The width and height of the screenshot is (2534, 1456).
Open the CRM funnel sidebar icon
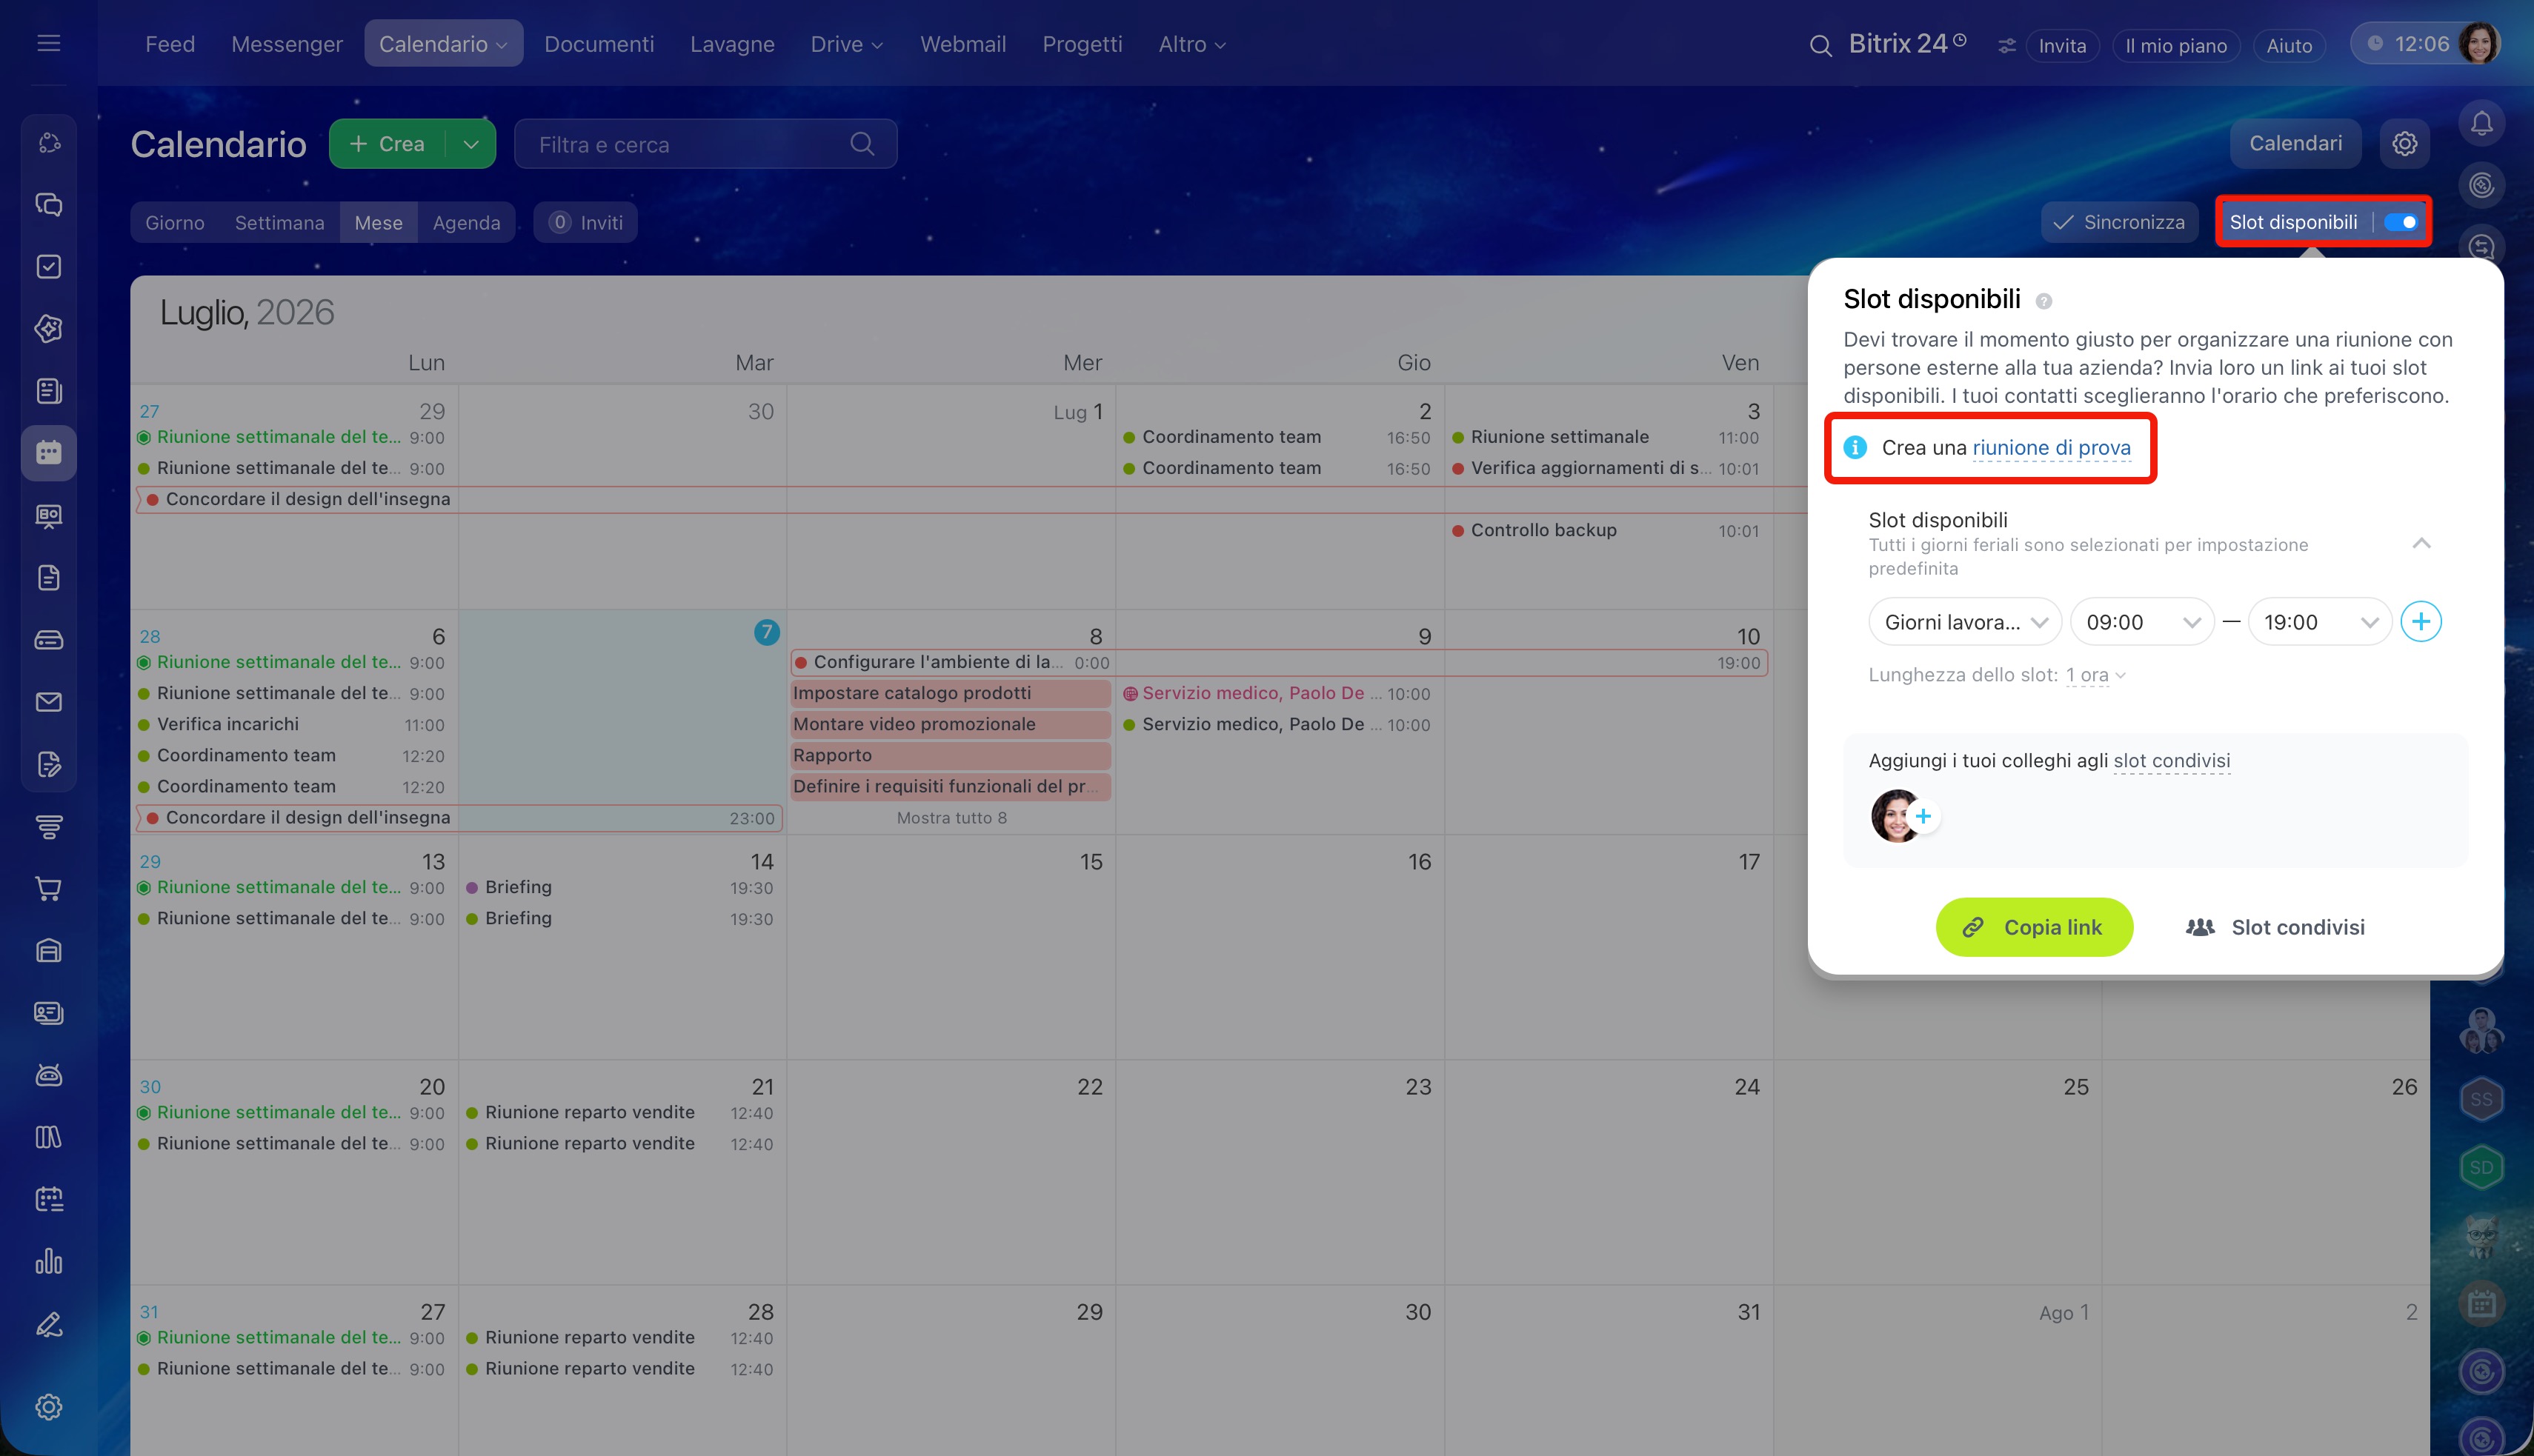point(48,827)
